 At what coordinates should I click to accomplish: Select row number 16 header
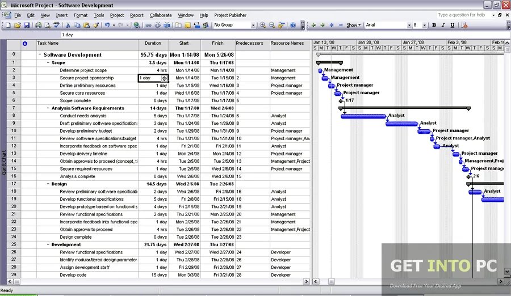pyautogui.click(x=14, y=176)
